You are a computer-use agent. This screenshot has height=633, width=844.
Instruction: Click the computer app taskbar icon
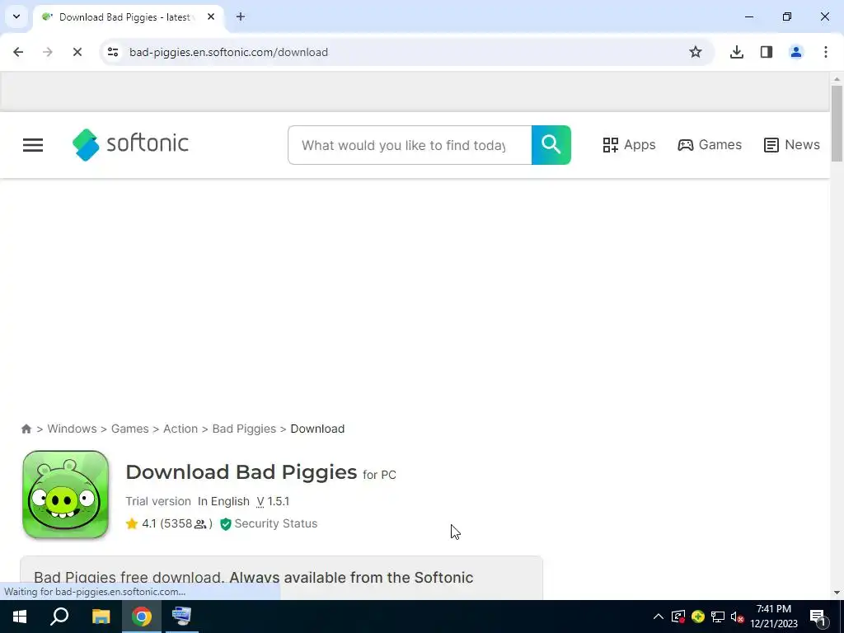tap(182, 617)
